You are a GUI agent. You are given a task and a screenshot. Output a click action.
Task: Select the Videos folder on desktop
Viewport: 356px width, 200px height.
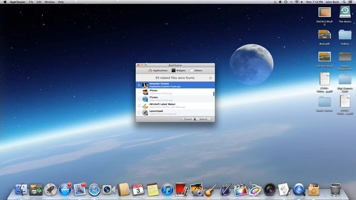point(345,34)
